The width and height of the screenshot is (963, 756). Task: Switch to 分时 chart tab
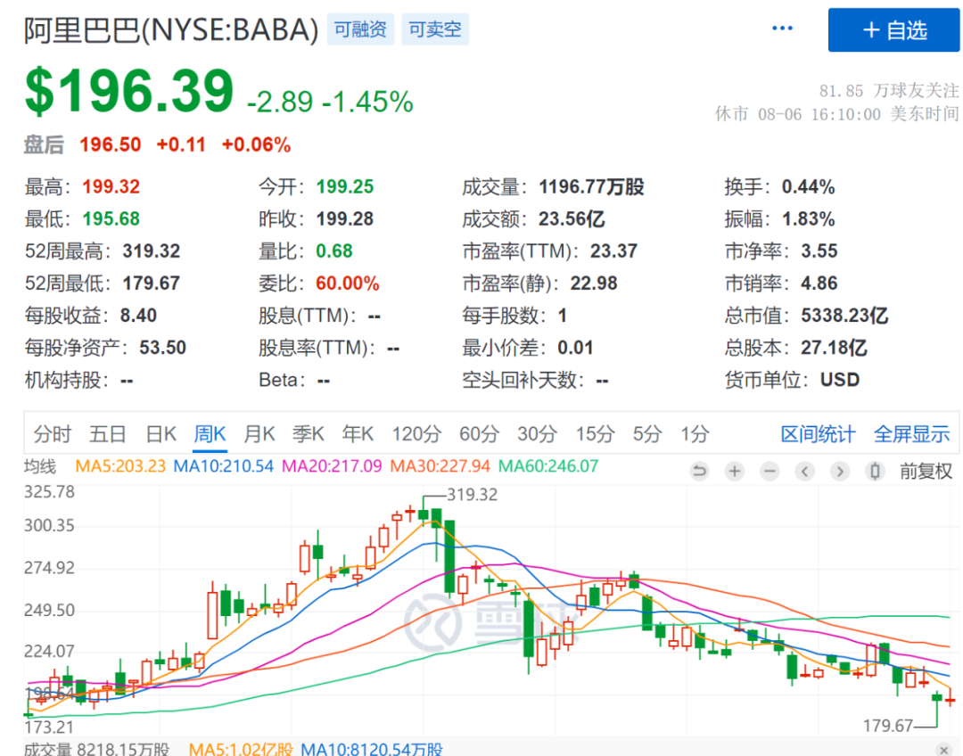[x=53, y=433]
